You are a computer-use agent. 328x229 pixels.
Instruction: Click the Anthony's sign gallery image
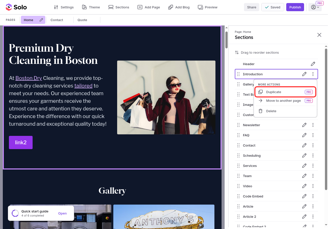[x=164, y=217]
